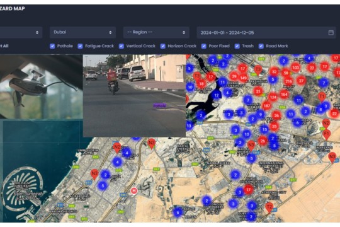The image size is (340, 227).
Task: Open the red 103 hazard cluster
Action: 295,67
